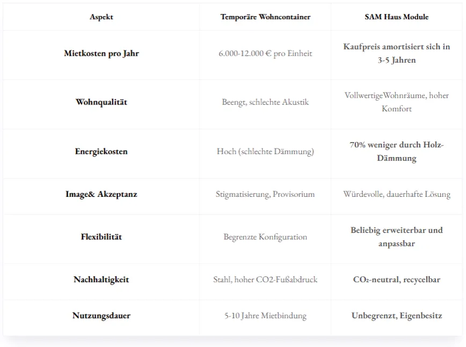
Task: Click the CO₂-neutral, recycelbar cell
Action: click(396, 279)
